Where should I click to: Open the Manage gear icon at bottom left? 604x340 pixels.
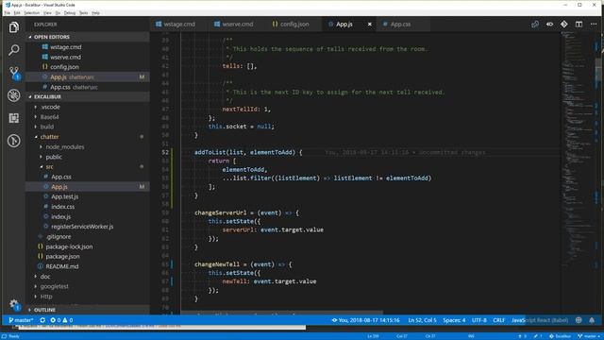point(14,304)
